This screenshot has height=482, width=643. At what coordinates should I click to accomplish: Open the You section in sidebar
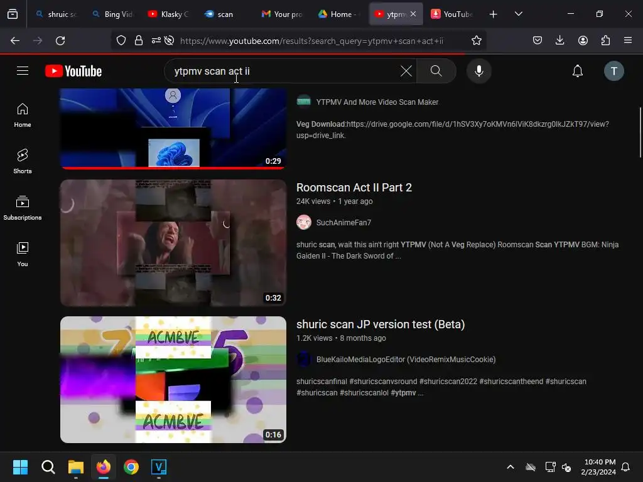point(23,254)
